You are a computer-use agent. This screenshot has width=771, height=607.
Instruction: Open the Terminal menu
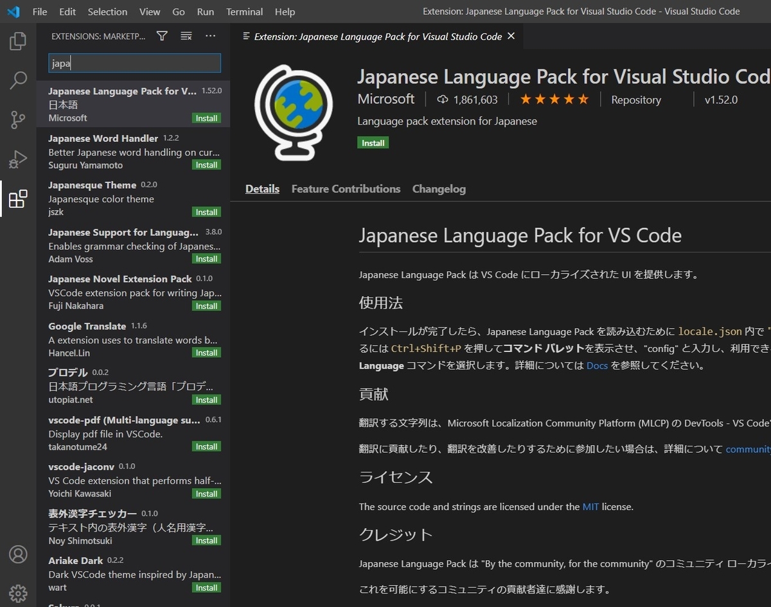point(245,12)
